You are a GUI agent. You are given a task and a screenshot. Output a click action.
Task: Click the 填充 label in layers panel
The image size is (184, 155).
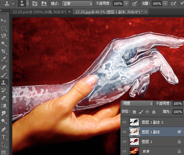(x=167, y=112)
